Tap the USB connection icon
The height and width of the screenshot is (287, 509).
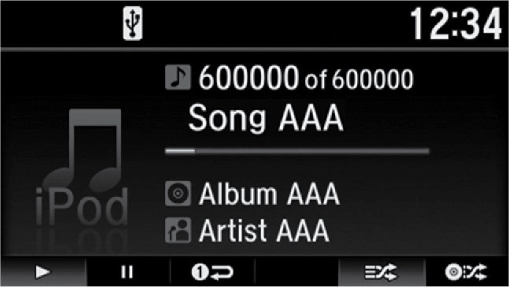[132, 23]
